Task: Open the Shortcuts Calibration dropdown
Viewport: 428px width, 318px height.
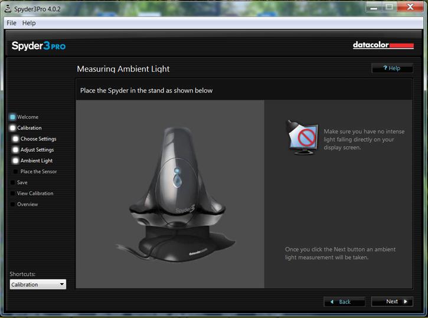Action: tap(38, 284)
